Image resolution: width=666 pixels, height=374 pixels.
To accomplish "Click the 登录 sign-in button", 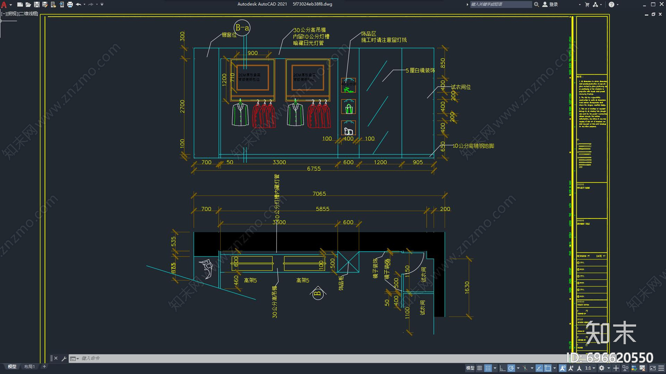I will click(x=550, y=5).
